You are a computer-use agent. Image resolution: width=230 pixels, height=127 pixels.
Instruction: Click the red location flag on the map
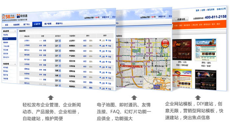pos(131,66)
